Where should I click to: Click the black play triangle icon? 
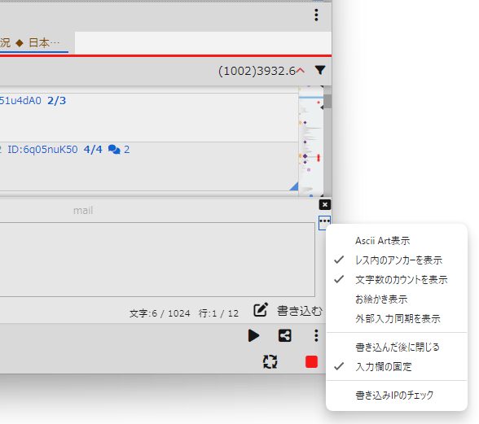(x=253, y=336)
